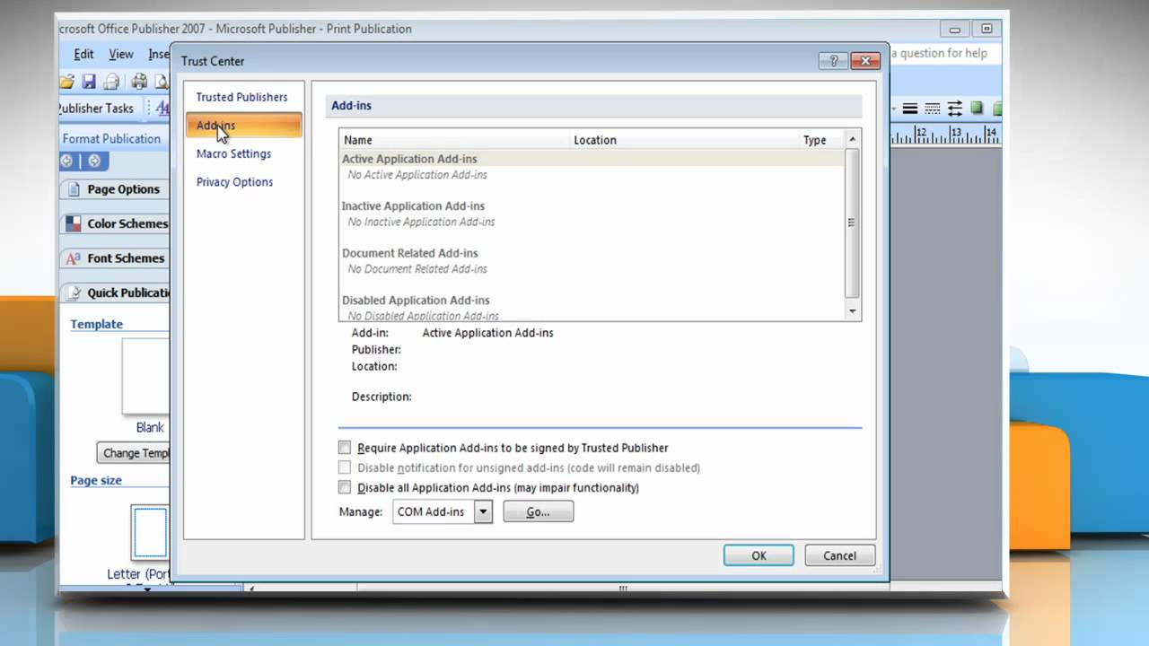Click the add-ins list scroll down arrow
Screen dimensions: 1149x646
coord(853,310)
